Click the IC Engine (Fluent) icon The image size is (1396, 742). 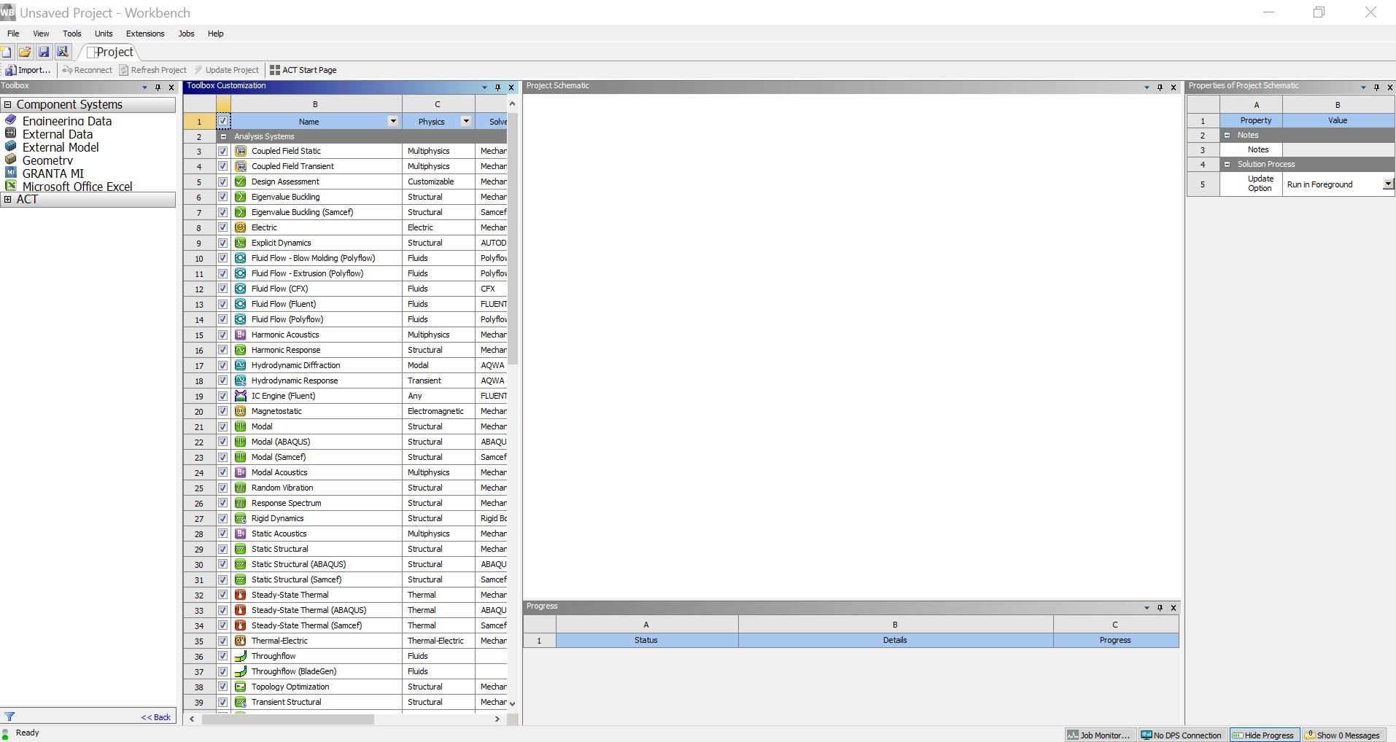coord(240,396)
